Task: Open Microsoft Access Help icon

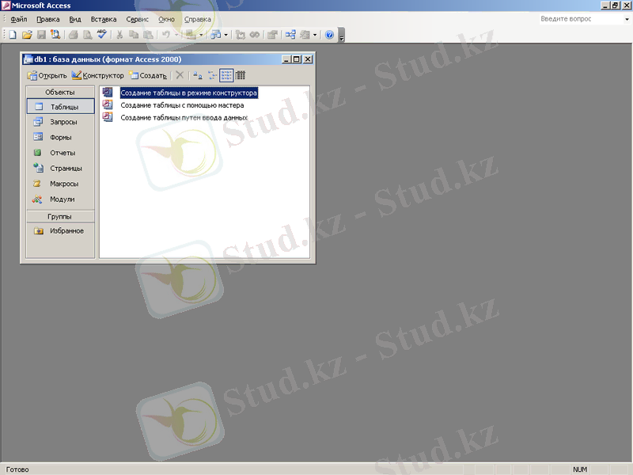Action: tap(329, 35)
